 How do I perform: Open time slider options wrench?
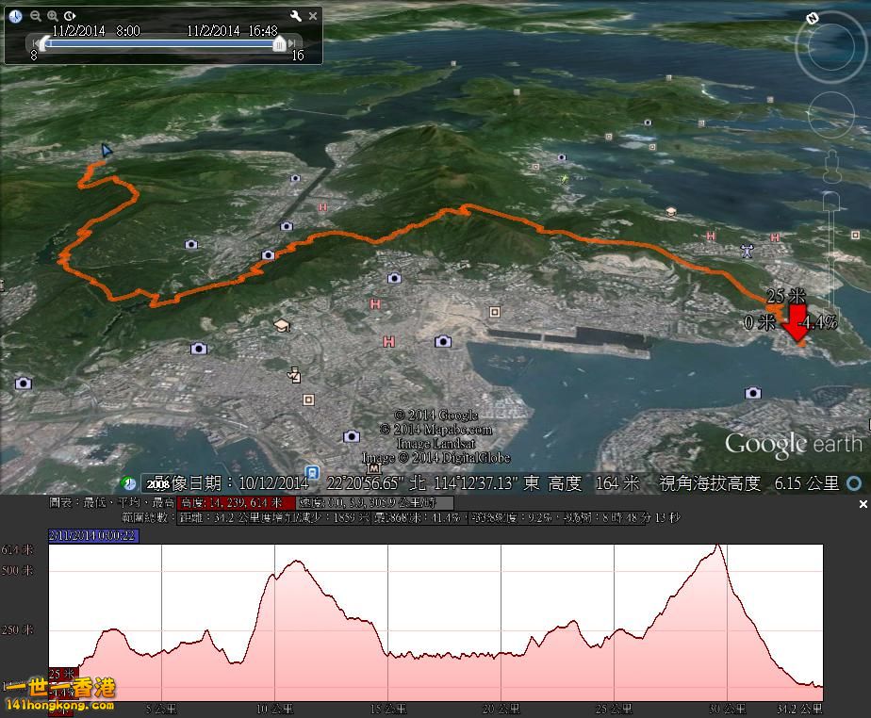tap(295, 16)
